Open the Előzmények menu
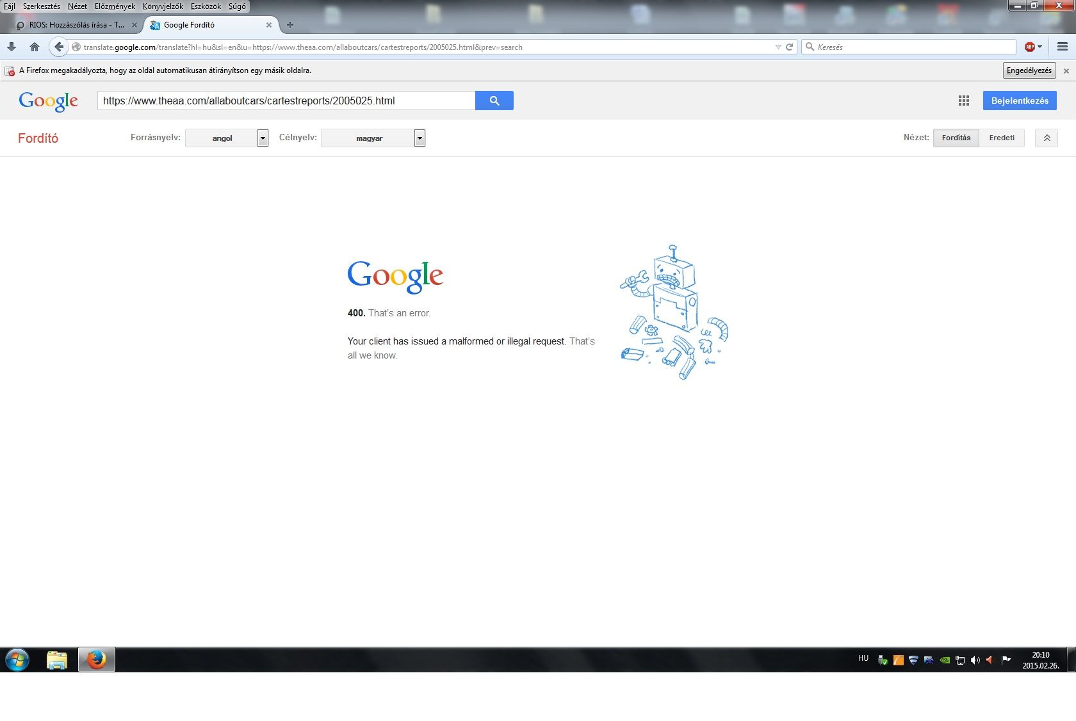Viewport: 1076px width, 721px height. 115,6
